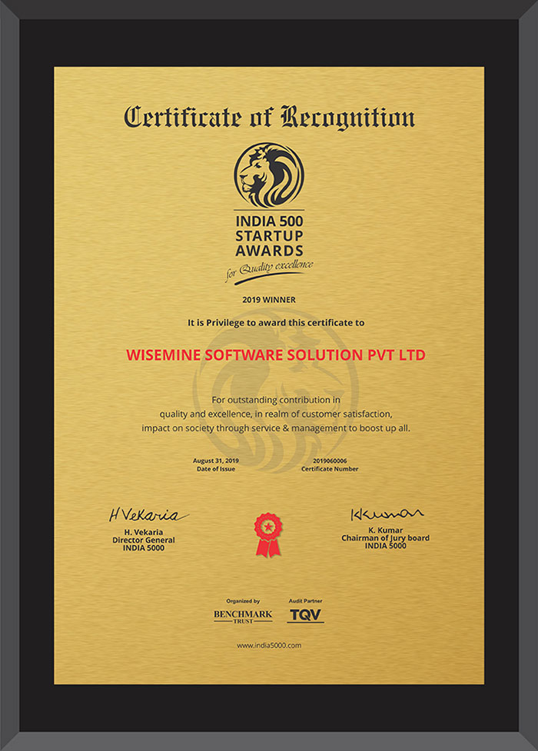Screen dimensions: 538x751
Task: Click the 'Audit Partner' label
Action: pos(306,600)
